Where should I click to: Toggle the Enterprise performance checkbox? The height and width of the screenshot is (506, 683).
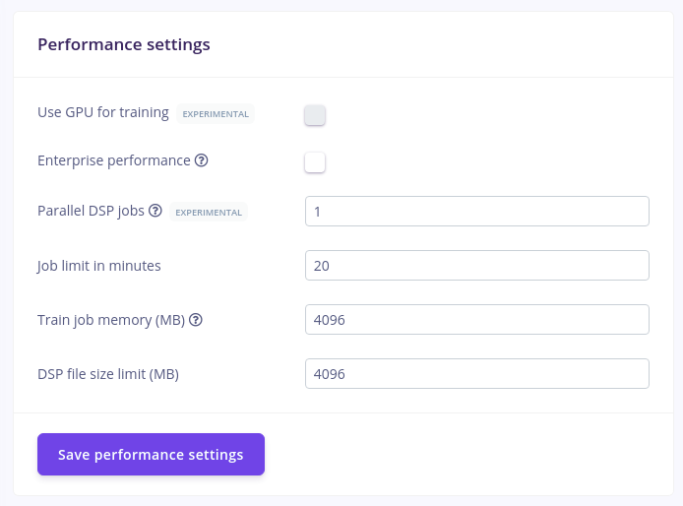tap(315, 162)
